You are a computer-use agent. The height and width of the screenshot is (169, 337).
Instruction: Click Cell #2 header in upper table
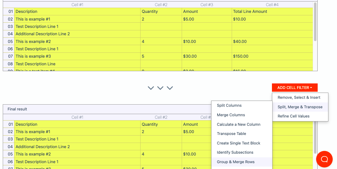pos(161,5)
